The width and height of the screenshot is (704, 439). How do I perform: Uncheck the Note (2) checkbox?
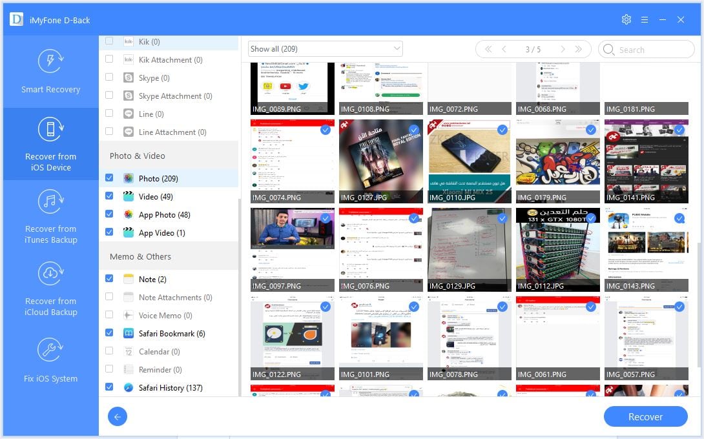click(x=109, y=278)
